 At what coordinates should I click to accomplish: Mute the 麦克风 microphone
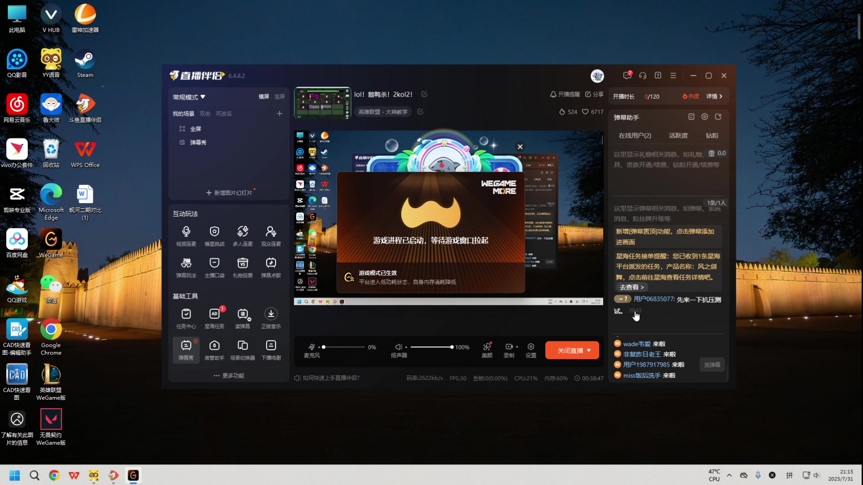(x=311, y=347)
